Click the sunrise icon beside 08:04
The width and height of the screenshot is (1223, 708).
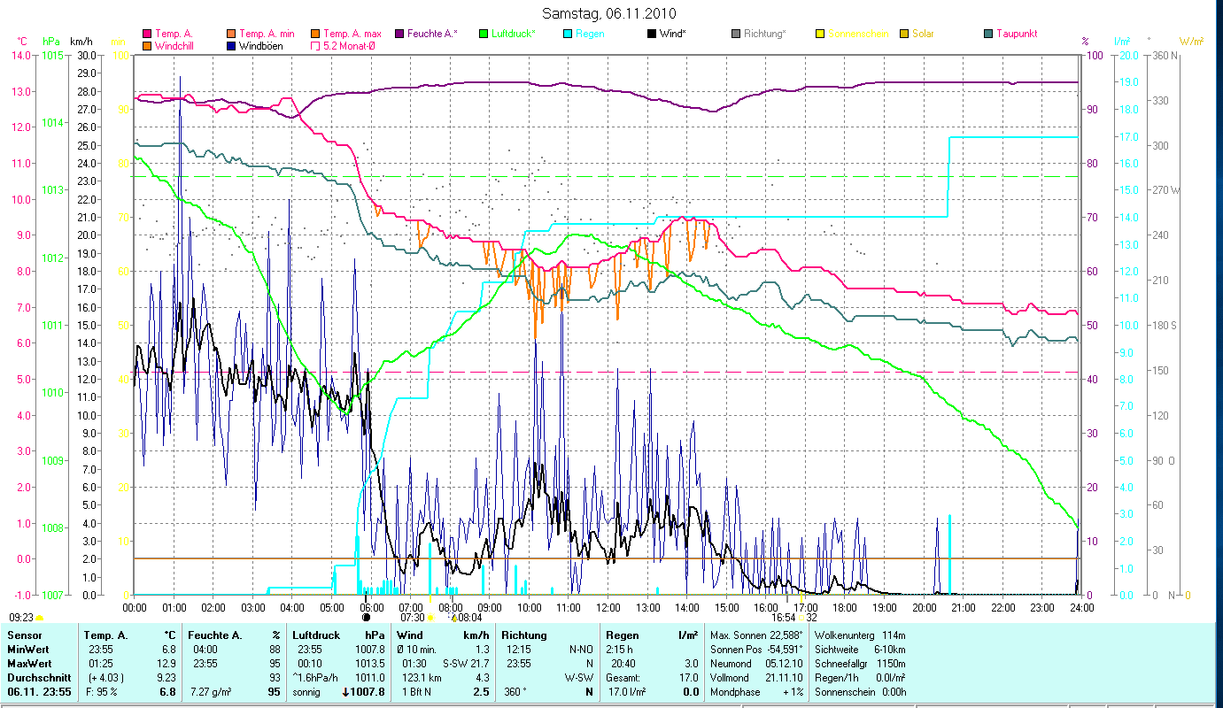click(x=453, y=618)
